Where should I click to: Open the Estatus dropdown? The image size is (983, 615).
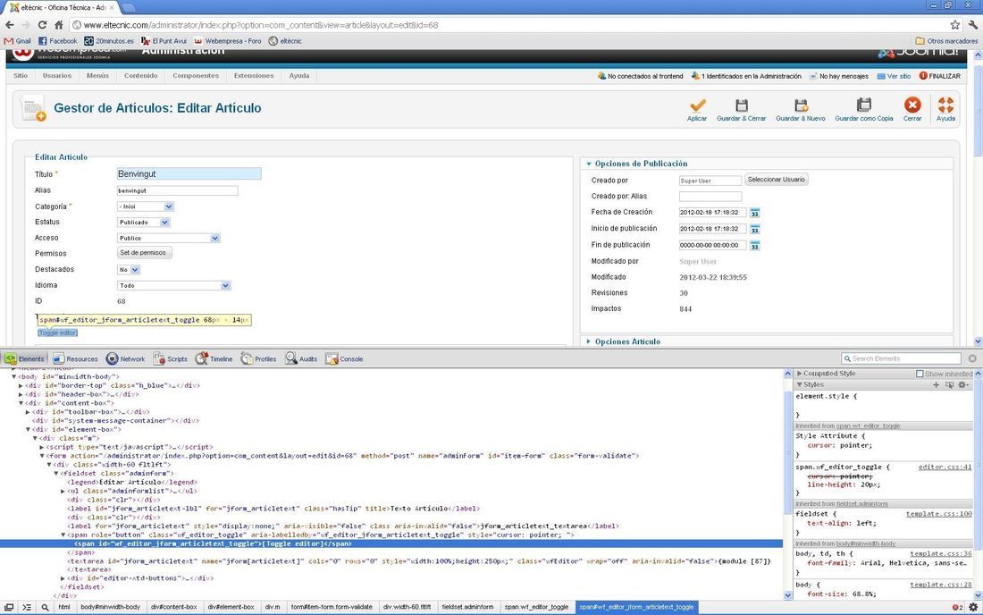(x=144, y=223)
